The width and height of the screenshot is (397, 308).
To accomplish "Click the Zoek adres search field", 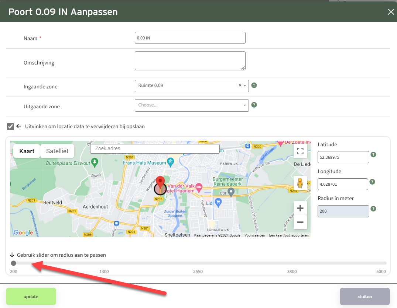I will pos(155,149).
